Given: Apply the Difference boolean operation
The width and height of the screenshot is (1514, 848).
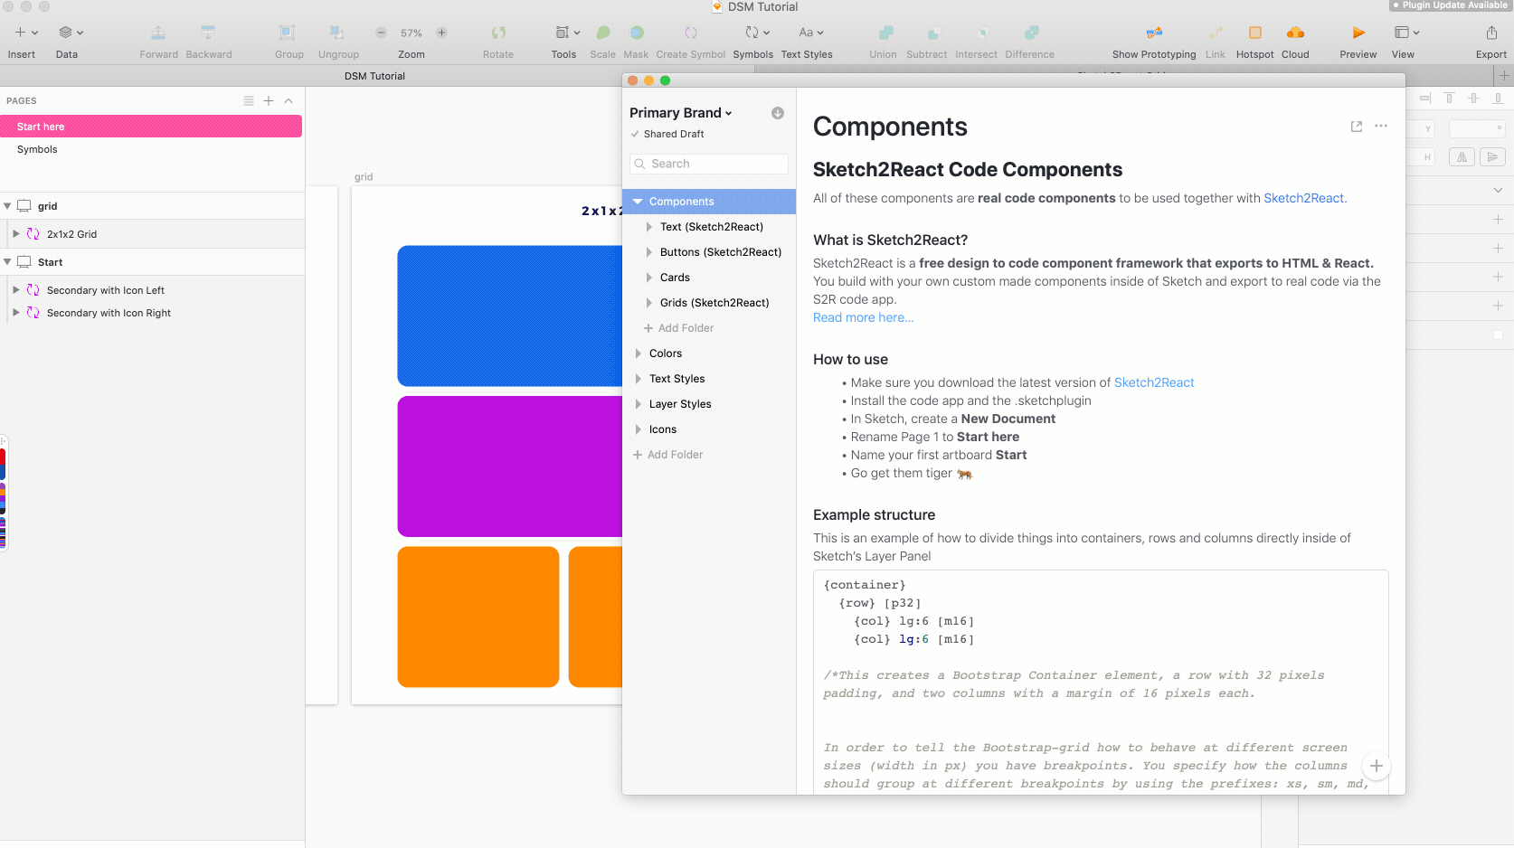Looking at the screenshot, I should tap(1033, 33).
